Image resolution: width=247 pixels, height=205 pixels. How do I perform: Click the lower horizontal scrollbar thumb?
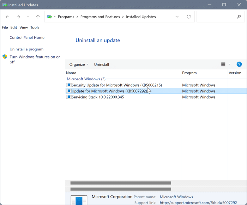pyautogui.click(x=121, y=189)
